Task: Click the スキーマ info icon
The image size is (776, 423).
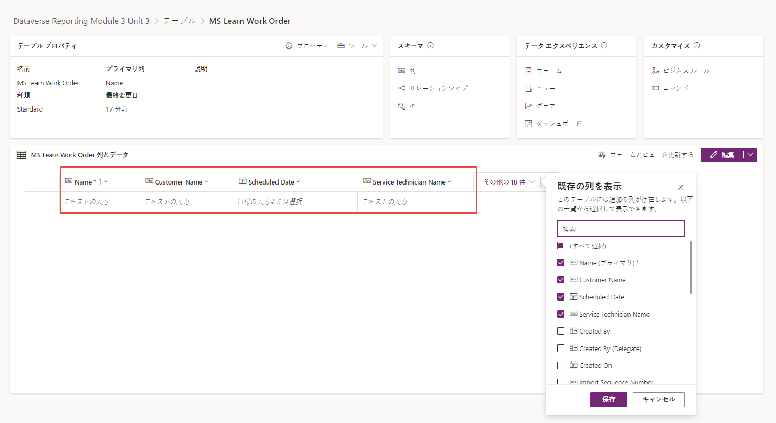Action: tap(431, 45)
